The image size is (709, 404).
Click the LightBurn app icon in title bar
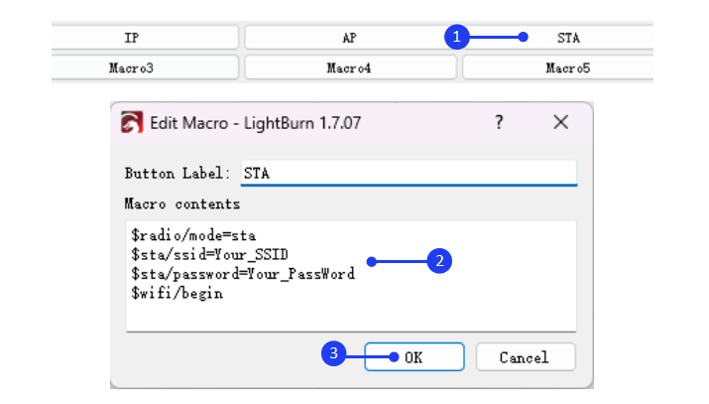[x=132, y=123]
